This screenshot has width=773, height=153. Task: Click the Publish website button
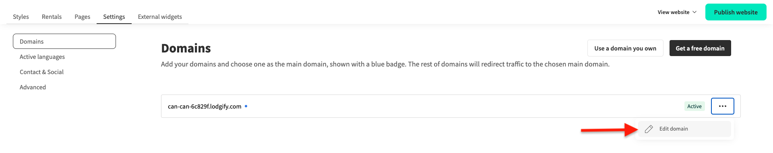736,12
